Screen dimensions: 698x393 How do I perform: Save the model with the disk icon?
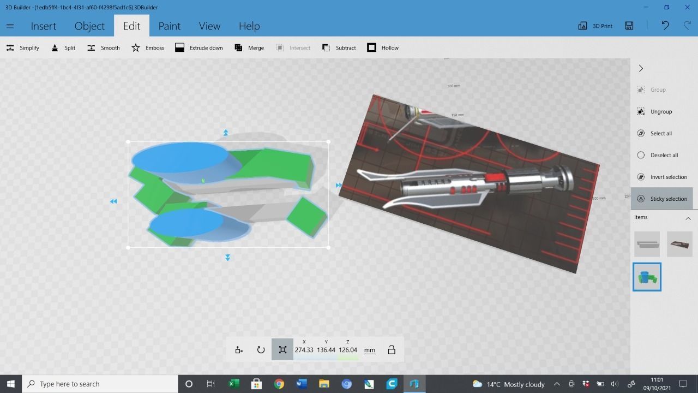click(629, 26)
